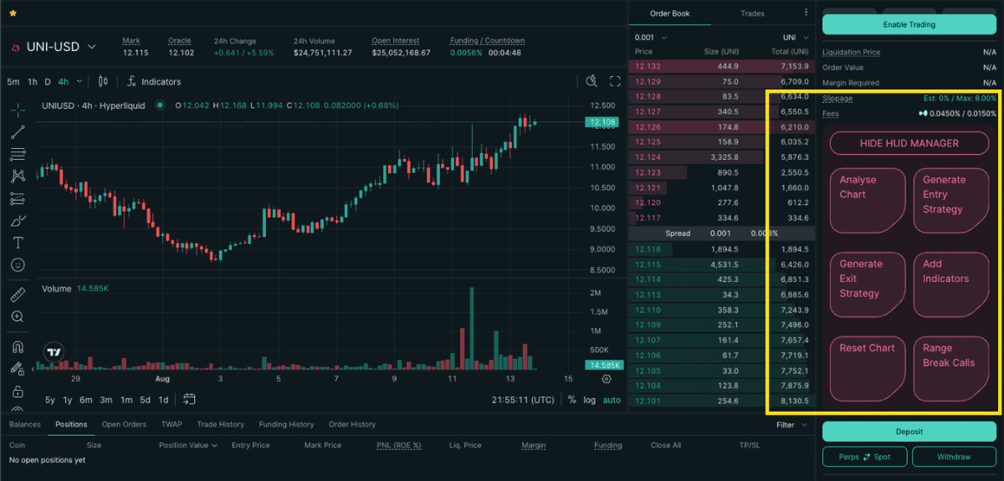Toggle percent scale on chart

point(571,400)
